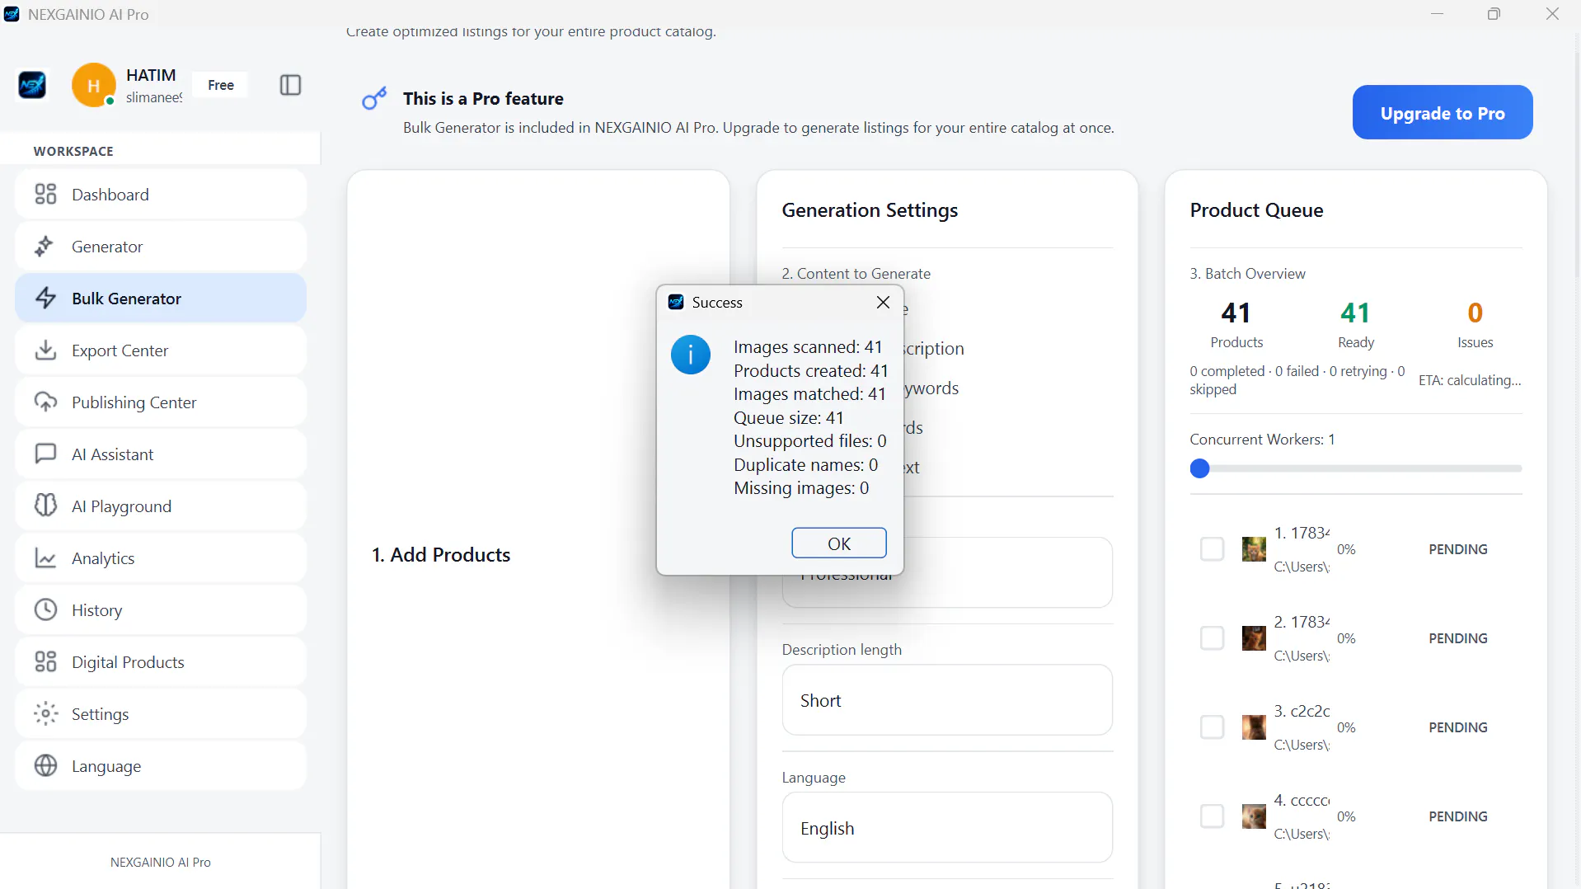
Task: Click the 41 Ready count
Action: 1355,313
